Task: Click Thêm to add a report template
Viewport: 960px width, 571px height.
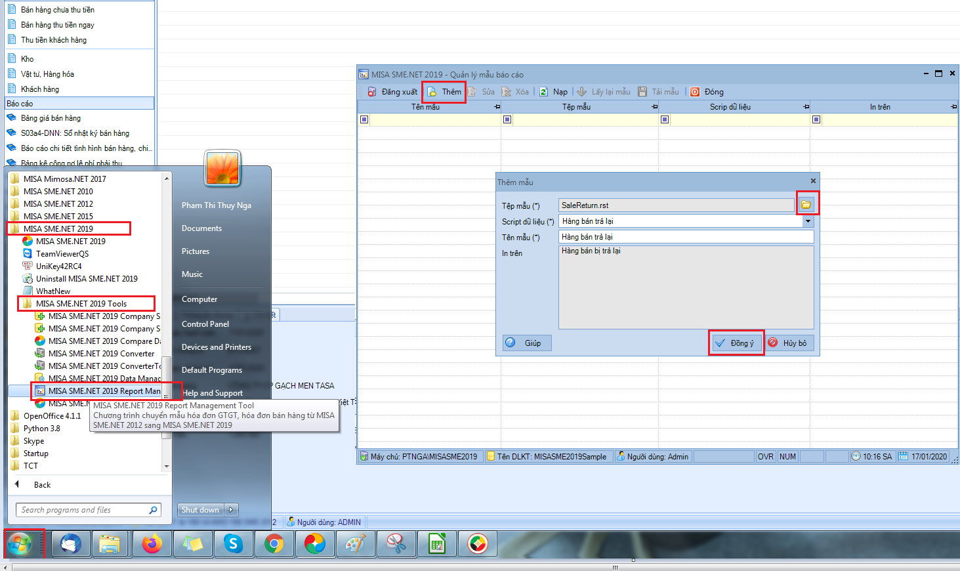Action: [444, 92]
